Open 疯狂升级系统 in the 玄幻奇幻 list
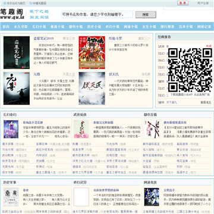 (45, 150)
